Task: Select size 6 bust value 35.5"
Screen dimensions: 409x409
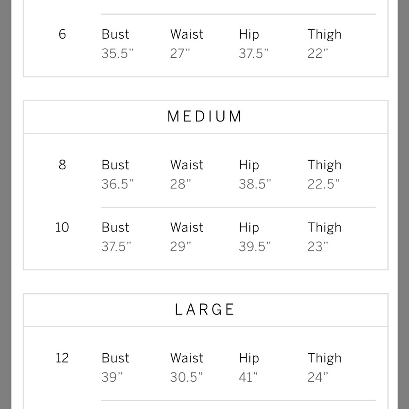Action: pos(117,54)
